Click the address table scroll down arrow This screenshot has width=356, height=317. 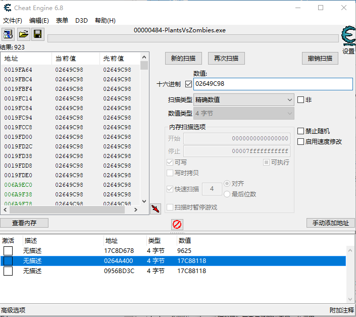point(350,299)
